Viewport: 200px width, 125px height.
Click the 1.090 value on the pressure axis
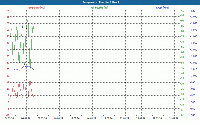[194, 17]
